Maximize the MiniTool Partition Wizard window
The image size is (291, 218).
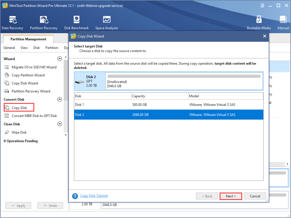278,5
